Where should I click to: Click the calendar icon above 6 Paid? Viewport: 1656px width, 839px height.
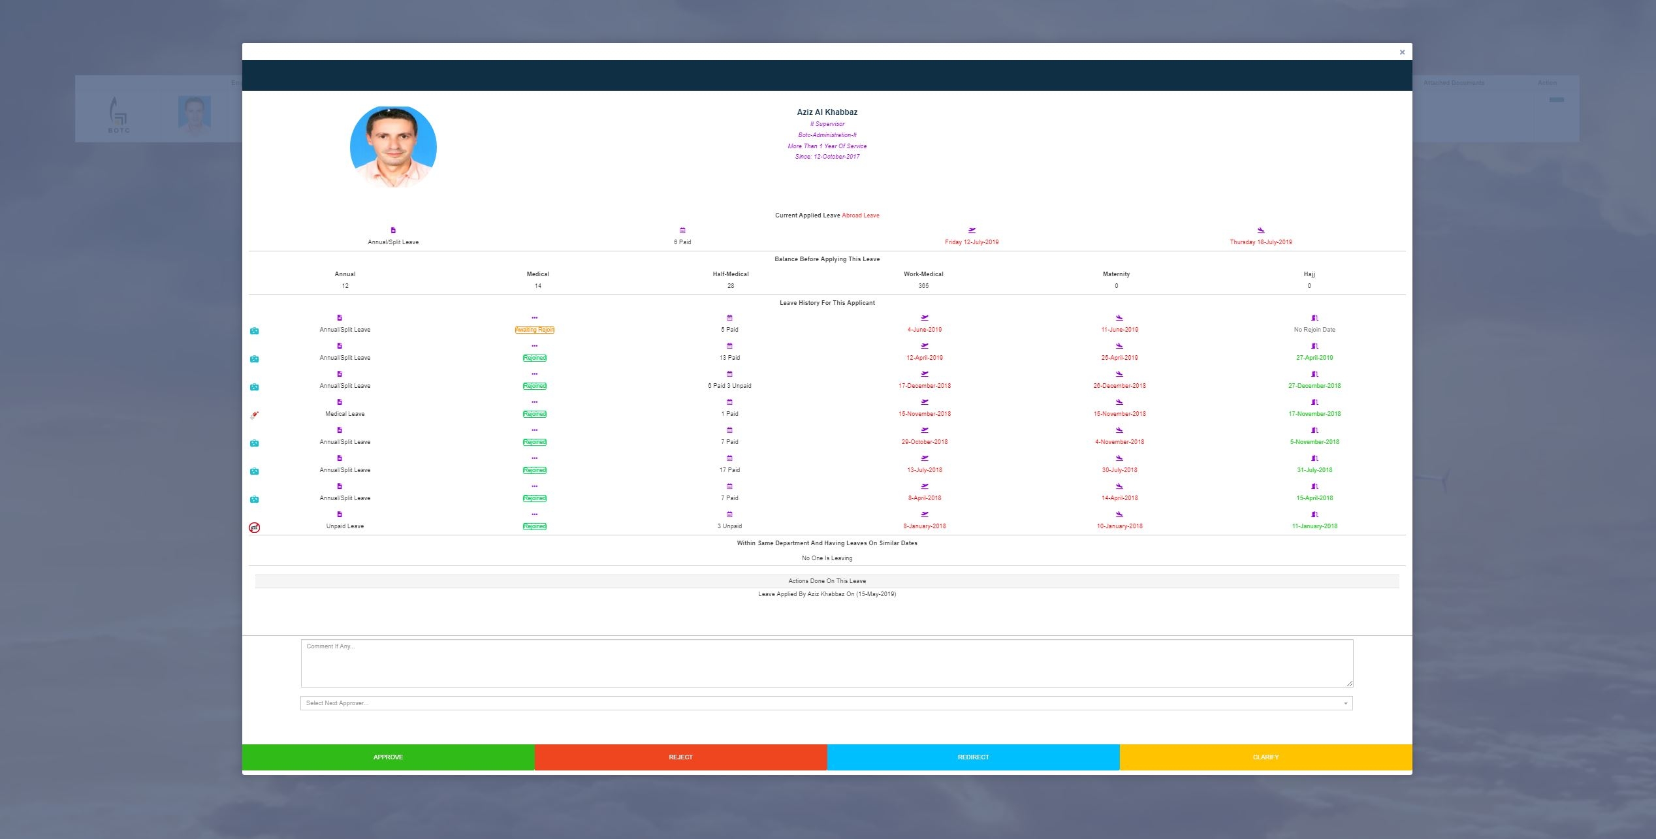(x=682, y=230)
